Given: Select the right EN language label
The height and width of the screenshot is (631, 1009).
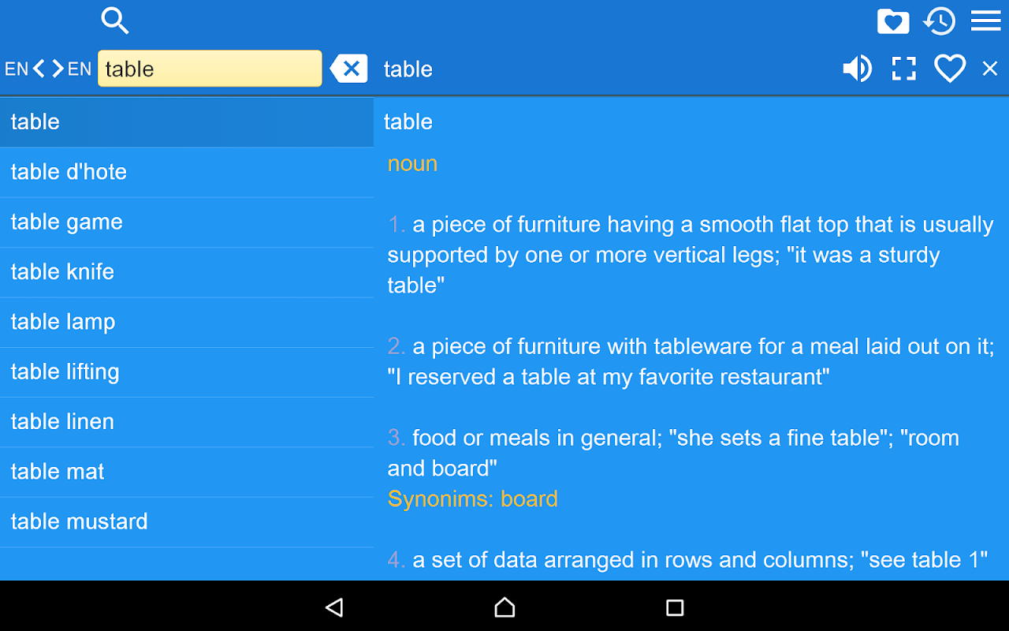Looking at the screenshot, I should pos(80,69).
